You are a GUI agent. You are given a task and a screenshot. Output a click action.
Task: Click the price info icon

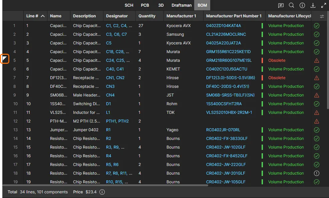coord(102,192)
